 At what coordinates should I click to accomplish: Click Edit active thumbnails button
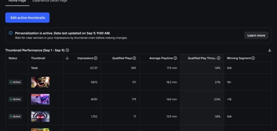(x=27, y=18)
